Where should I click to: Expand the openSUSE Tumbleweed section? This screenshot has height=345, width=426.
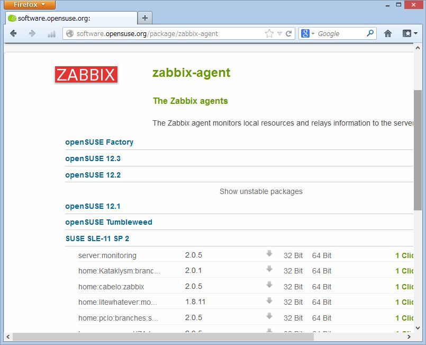(x=108, y=222)
